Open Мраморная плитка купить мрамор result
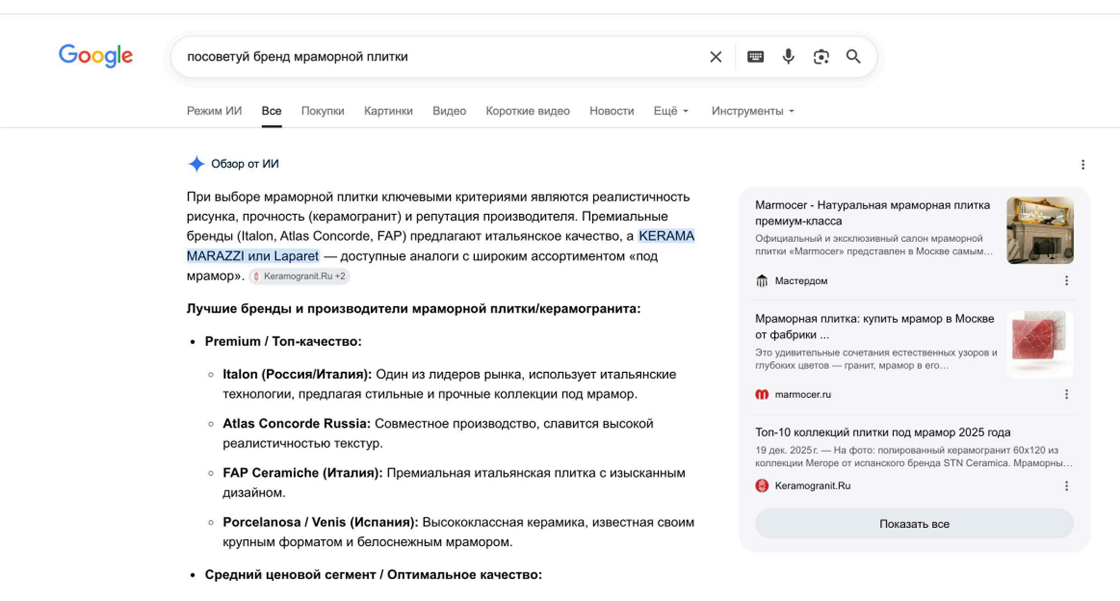This screenshot has width=1120, height=601. (x=874, y=327)
